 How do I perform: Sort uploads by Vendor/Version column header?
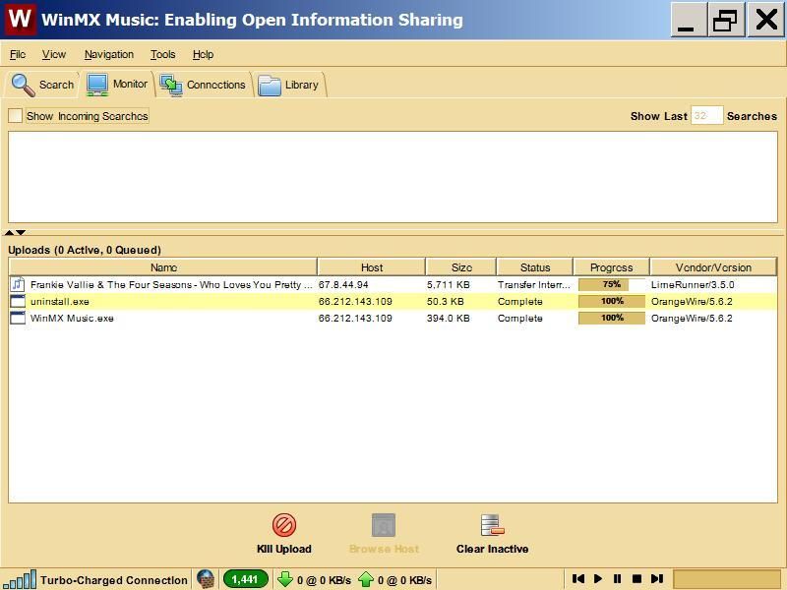pos(713,267)
